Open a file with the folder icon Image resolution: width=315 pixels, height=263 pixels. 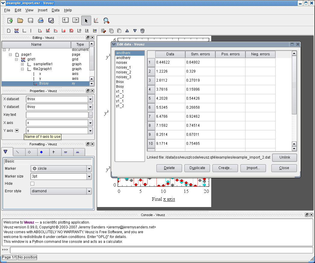(x=20, y=20)
